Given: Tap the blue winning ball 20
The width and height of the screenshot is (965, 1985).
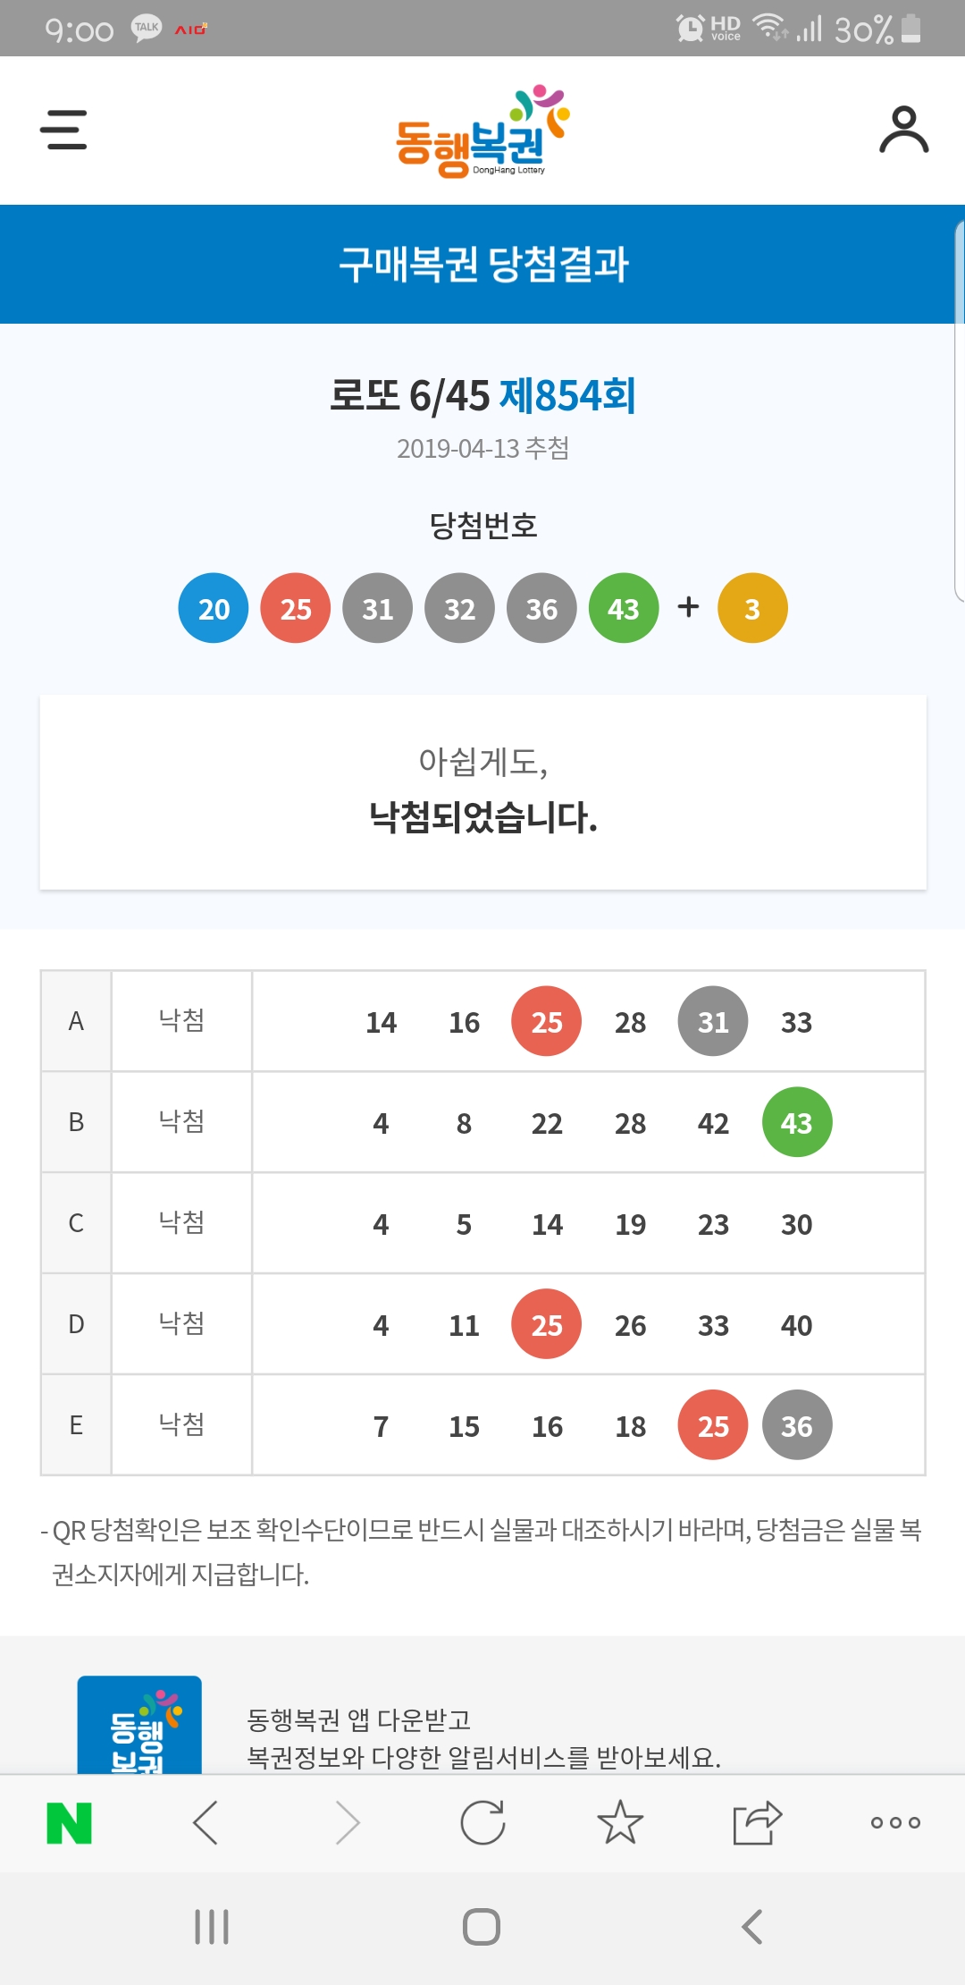Looking at the screenshot, I should pos(214,608).
